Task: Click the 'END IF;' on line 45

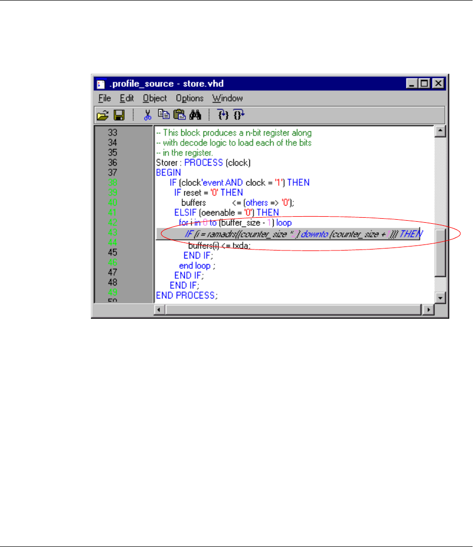Action: (x=198, y=256)
